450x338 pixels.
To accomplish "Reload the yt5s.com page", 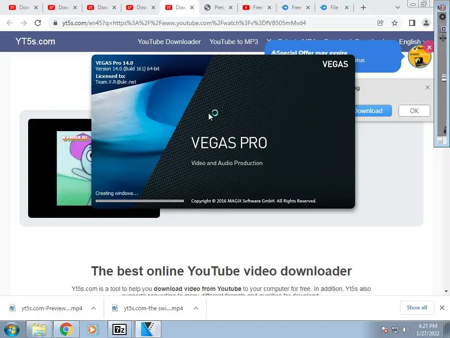I will (38, 23).
